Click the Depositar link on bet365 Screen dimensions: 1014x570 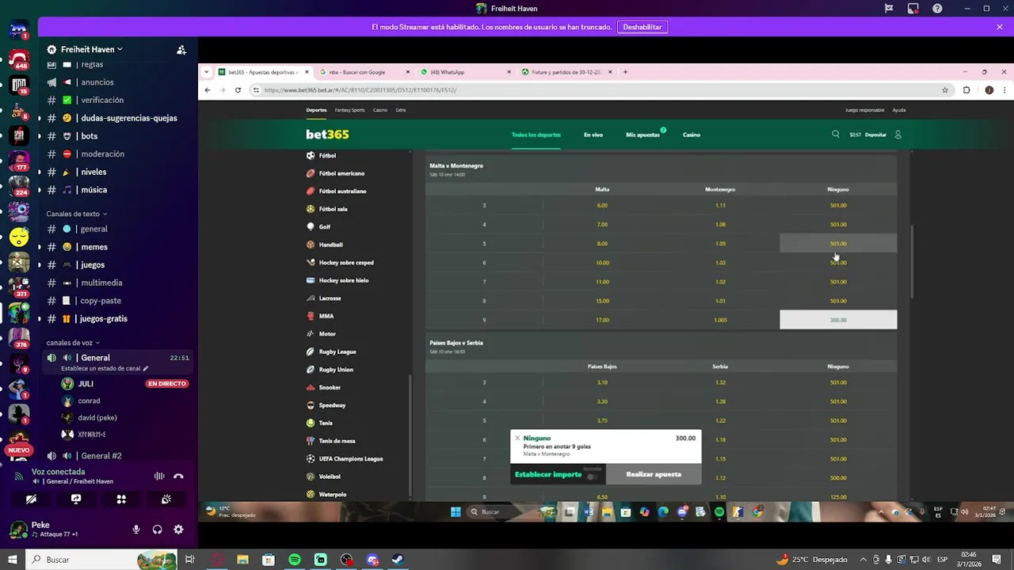click(875, 135)
